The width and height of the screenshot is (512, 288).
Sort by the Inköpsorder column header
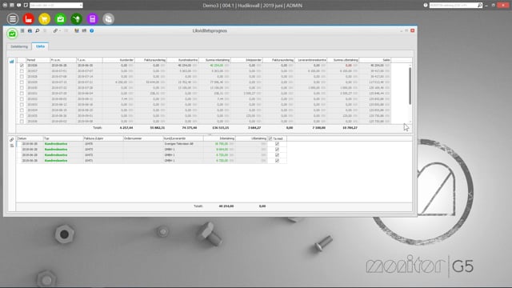coord(247,60)
